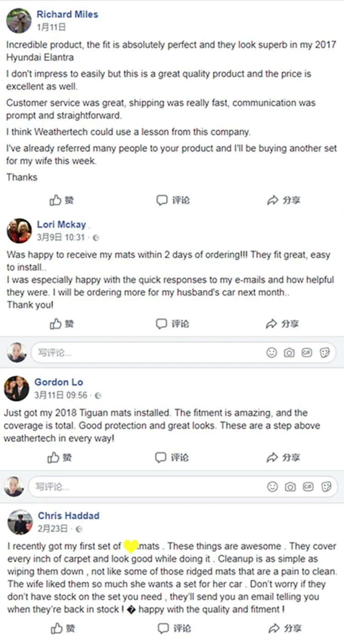Attach photo to comment under Lori's post
Screen dimensions: 344x641
click(289, 353)
